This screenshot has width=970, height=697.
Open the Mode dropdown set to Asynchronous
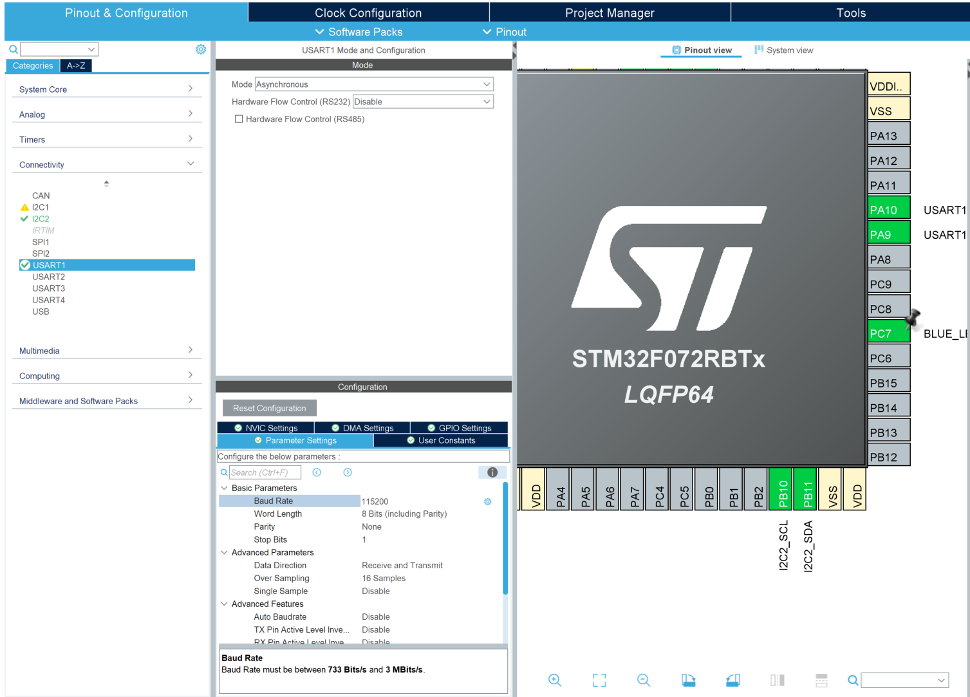point(373,84)
